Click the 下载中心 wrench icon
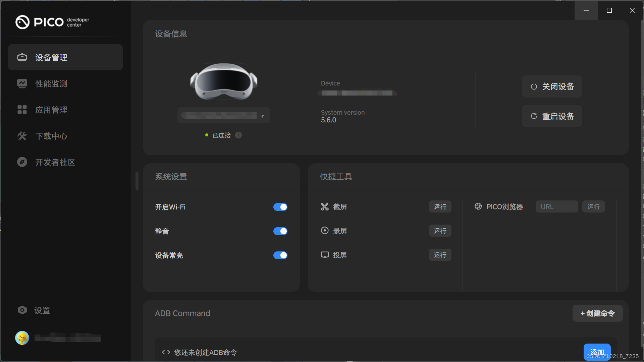This screenshot has width=644, height=362. [22, 136]
